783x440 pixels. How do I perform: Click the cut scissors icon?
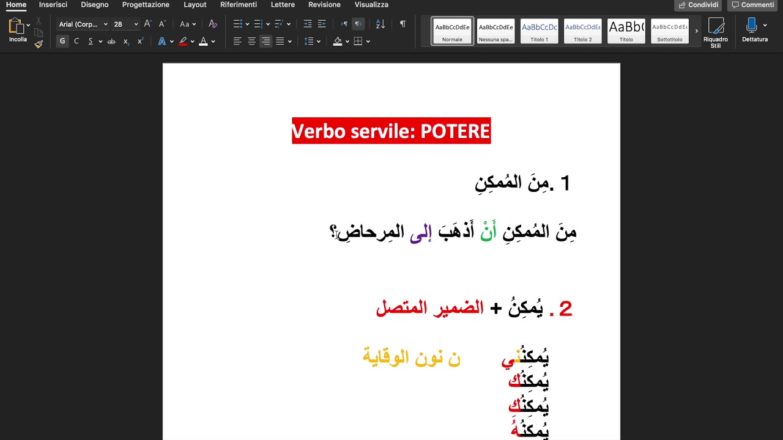coord(39,21)
